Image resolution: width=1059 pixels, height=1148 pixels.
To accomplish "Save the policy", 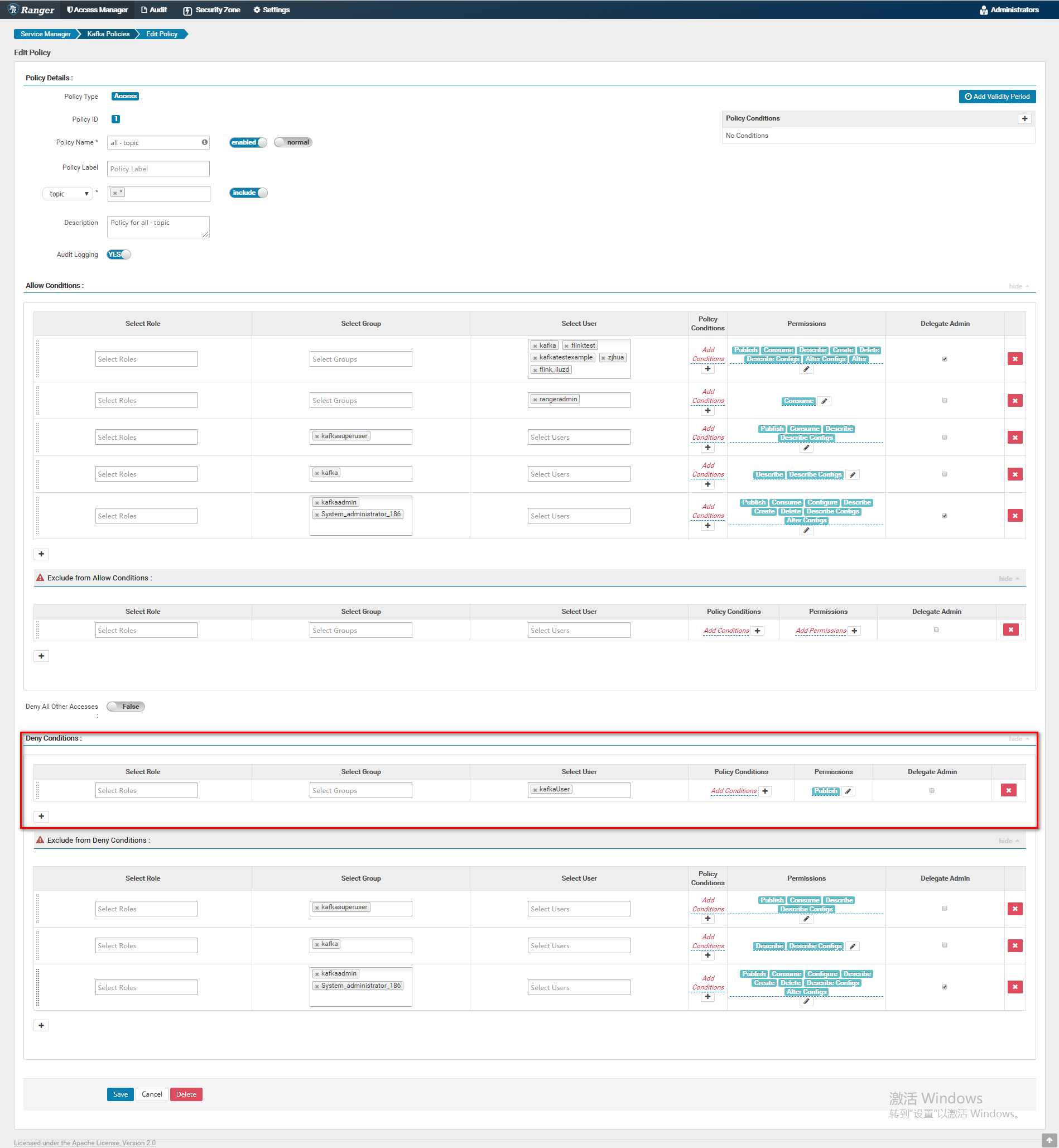I will (121, 1094).
